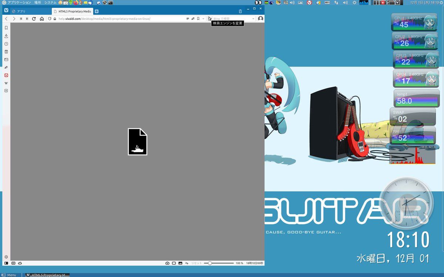Switch to the アプリ tab
Image resolution: width=444 pixels, height=277 pixels.
(30, 11)
